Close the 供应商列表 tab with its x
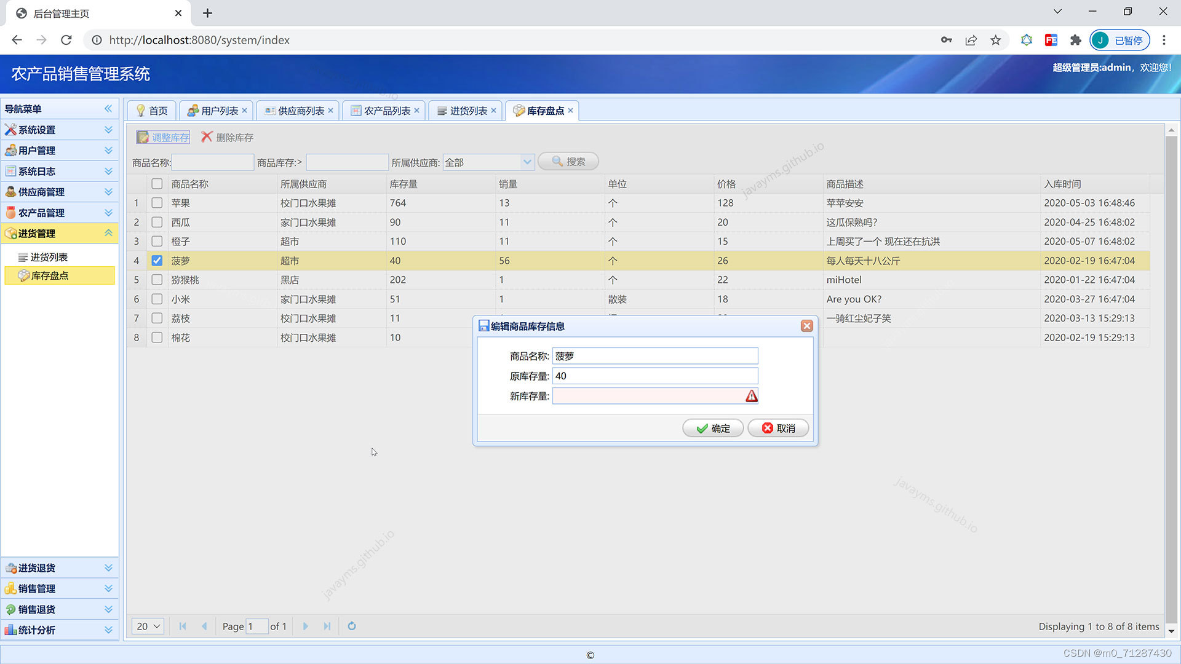 [330, 111]
